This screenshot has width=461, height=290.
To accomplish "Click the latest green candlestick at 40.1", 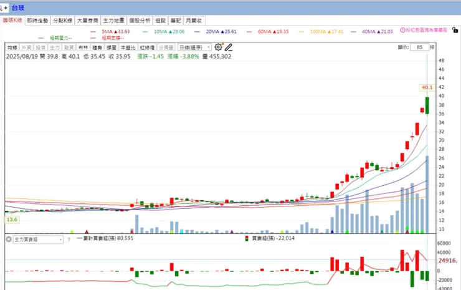I will point(427,105).
